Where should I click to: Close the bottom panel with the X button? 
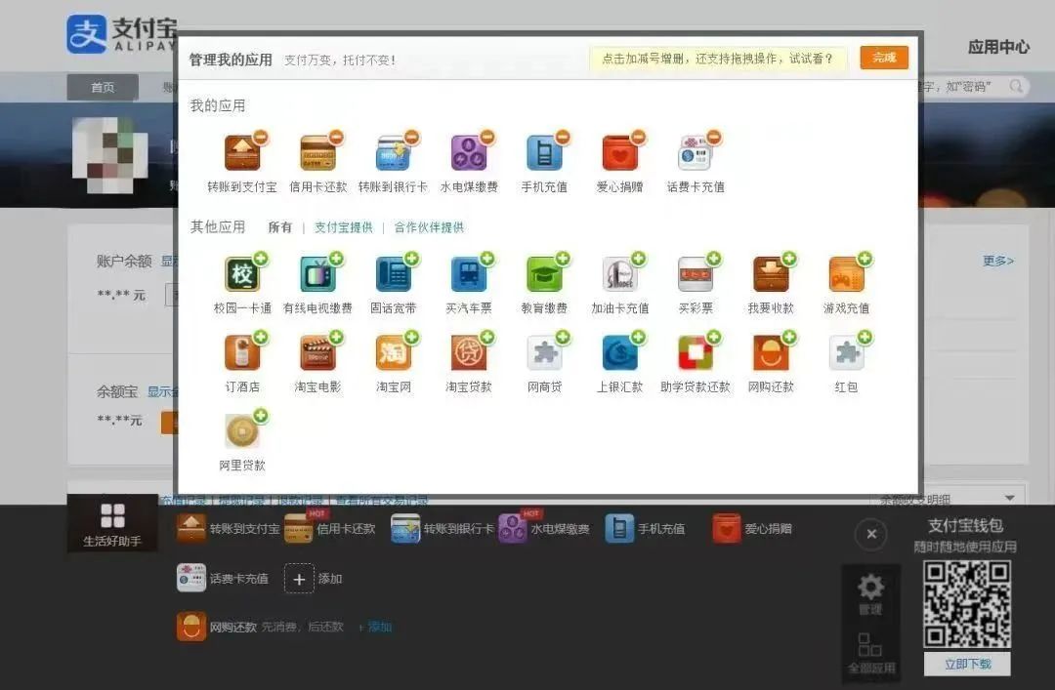click(870, 534)
